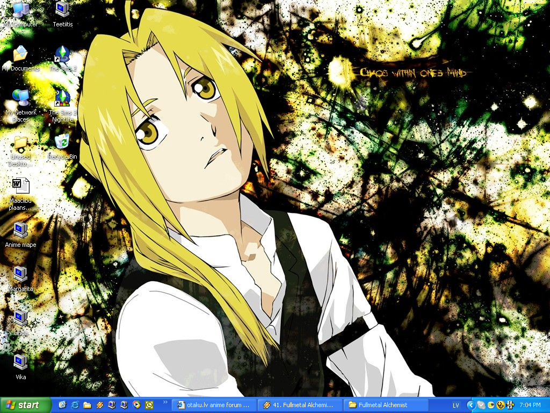Screen dimensions: 550x413
Task: Open the My Documents folder icon
Action: coord(20,58)
